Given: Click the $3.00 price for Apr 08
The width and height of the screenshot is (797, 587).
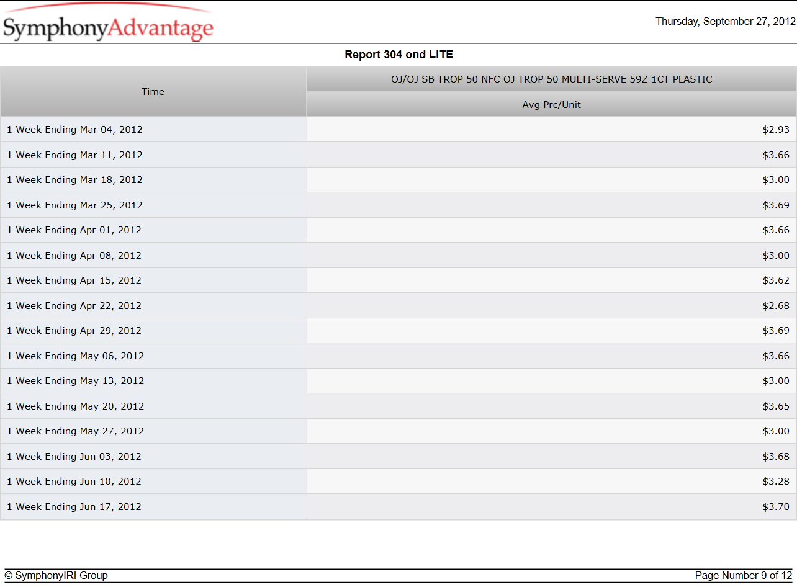Looking at the screenshot, I should click(776, 256).
